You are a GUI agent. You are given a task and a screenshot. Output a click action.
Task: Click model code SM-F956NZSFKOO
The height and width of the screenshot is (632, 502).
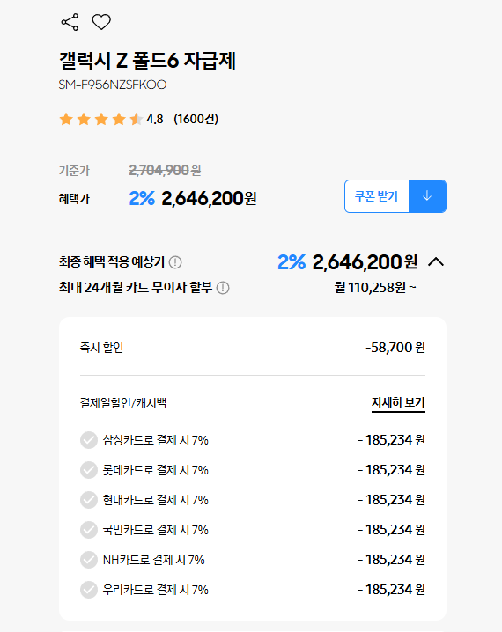coord(113,85)
